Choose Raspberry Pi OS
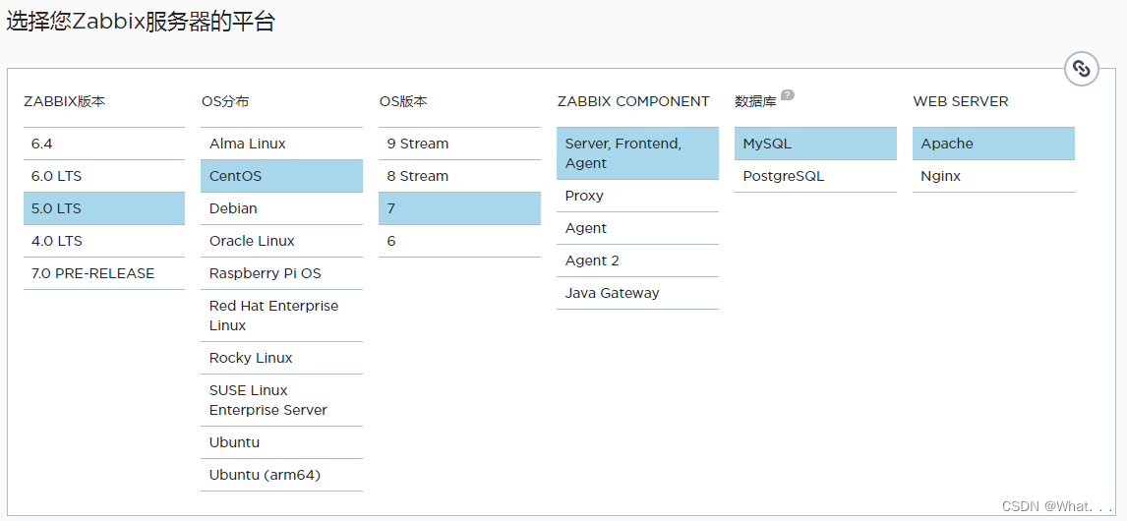1127x521 pixels. 281,273
